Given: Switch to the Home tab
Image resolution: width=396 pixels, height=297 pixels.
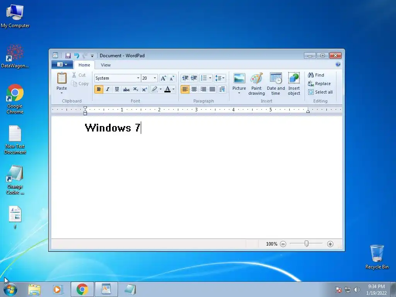Looking at the screenshot, I should coord(84,65).
